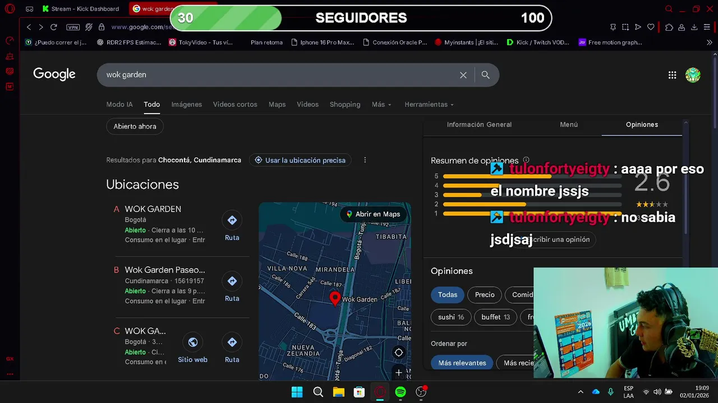The width and height of the screenshot is (718, 403).
Task: Open the Myinstants bookmark
Action: coord(466,42)
